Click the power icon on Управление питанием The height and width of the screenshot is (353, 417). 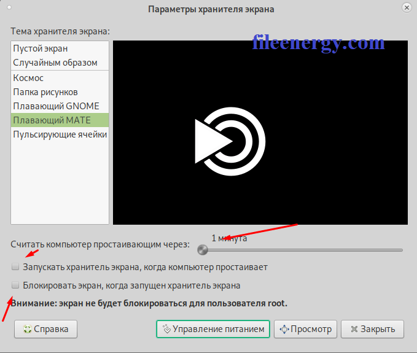(x=166, y=329)
